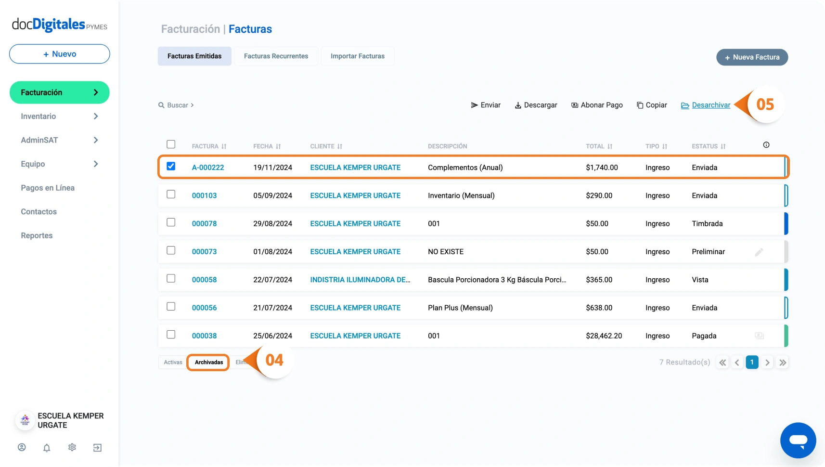Viewport: 825px width, 467px height.
Task: Click the Timbrada status on invoice 000078
Action: (x=707, y=223)
